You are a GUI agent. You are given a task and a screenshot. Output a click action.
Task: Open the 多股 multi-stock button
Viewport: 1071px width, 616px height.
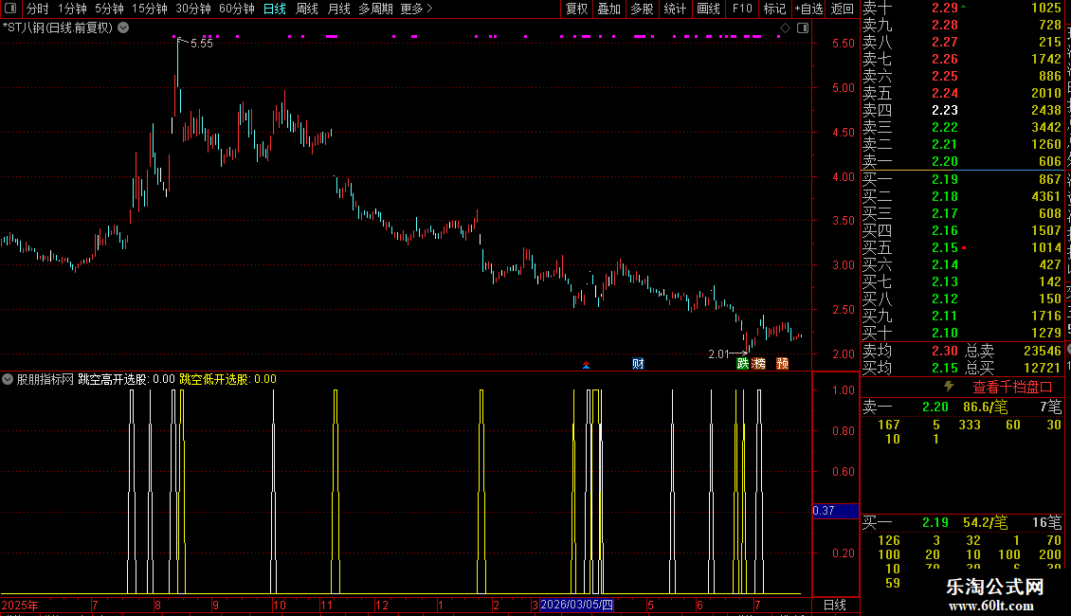coord(642,9)
